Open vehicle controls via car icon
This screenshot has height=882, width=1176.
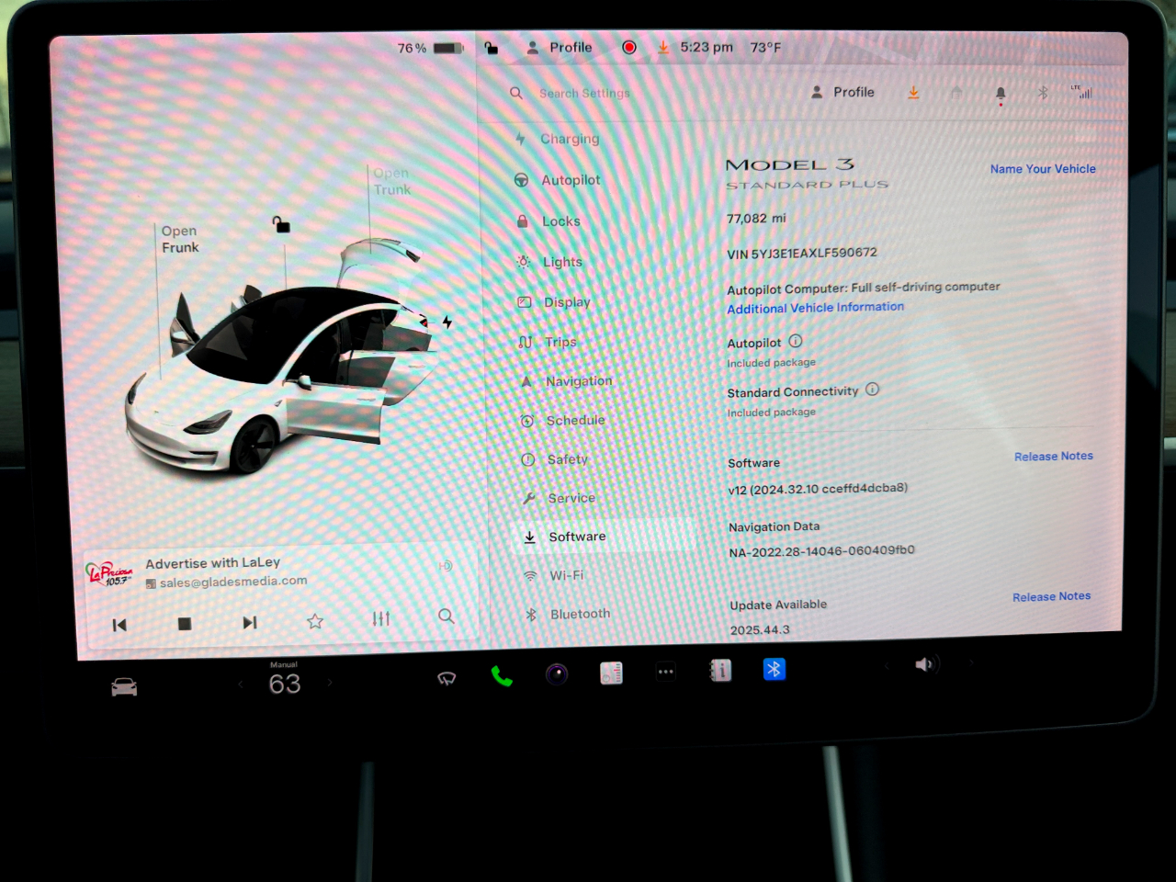[124, 687]
